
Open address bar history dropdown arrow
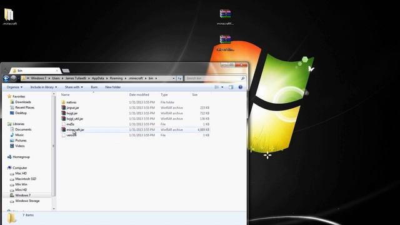click(174, 78)
